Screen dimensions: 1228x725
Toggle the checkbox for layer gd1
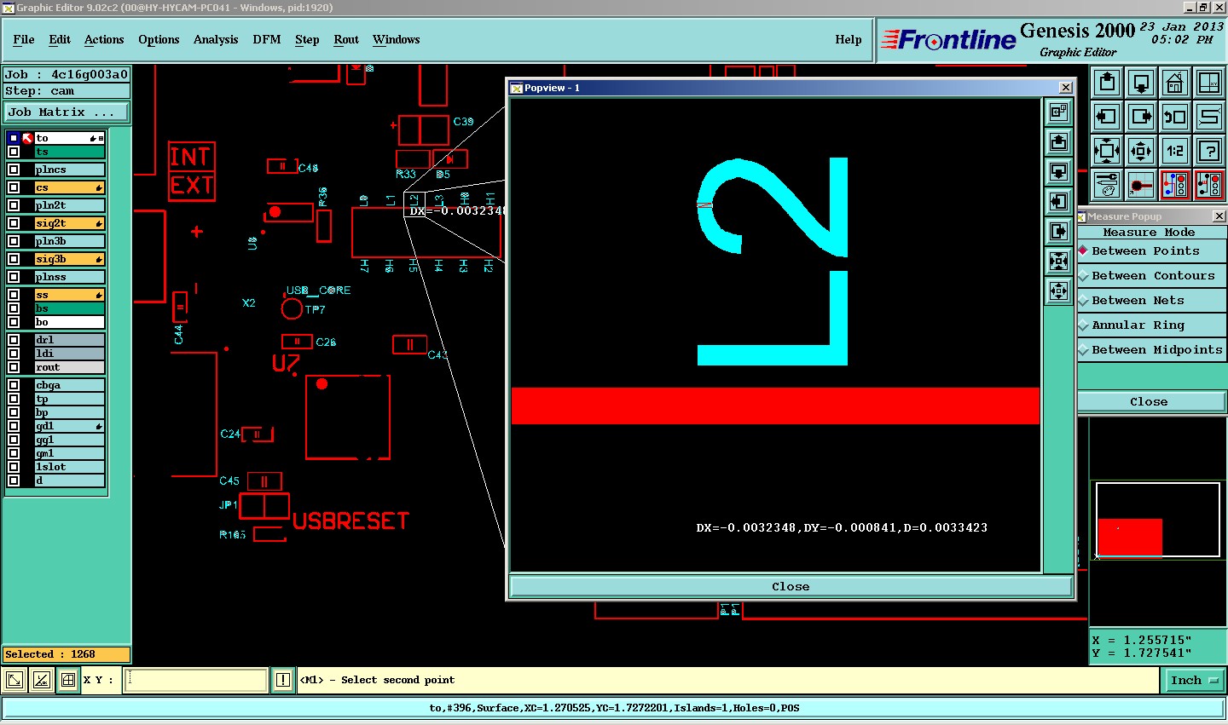14,426
